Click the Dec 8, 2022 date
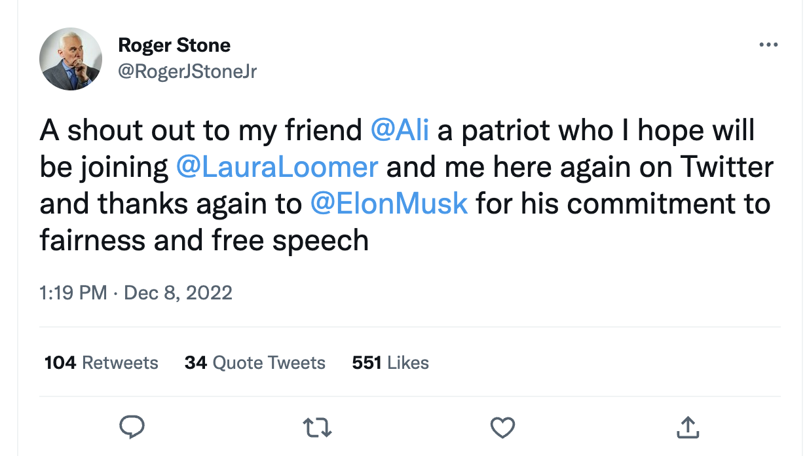Image resolution: width=807 pixels, height=456 pixels. tap(178, 292)
